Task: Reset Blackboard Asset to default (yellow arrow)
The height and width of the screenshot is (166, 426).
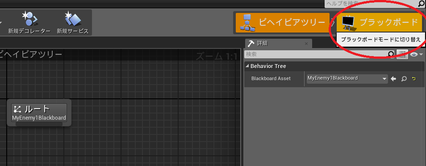Action: (414, 79)
